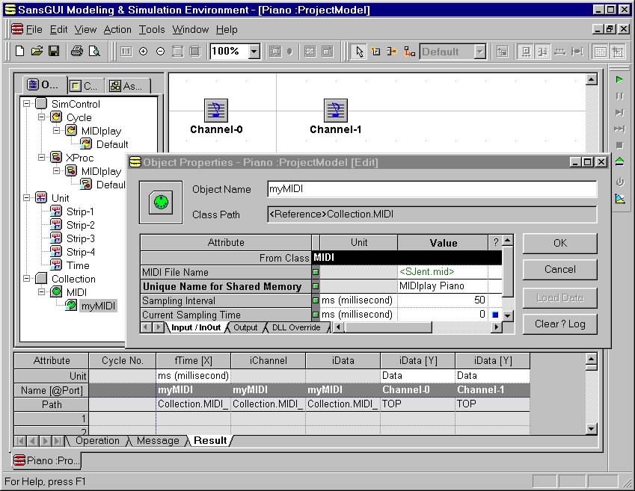Click the Clear ? Log button
The width and height of the screenshot is (635, 491).
click(x=559, y=324)
